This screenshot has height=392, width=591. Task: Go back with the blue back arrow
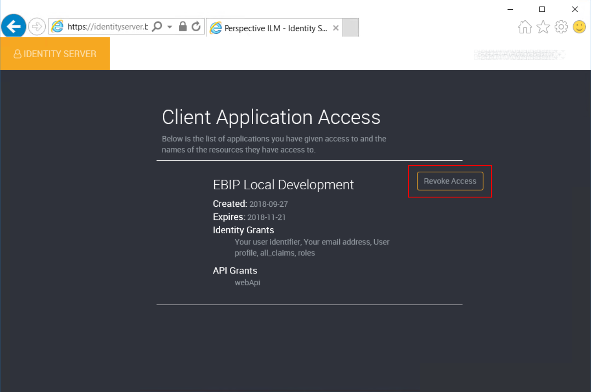[14, 27]
